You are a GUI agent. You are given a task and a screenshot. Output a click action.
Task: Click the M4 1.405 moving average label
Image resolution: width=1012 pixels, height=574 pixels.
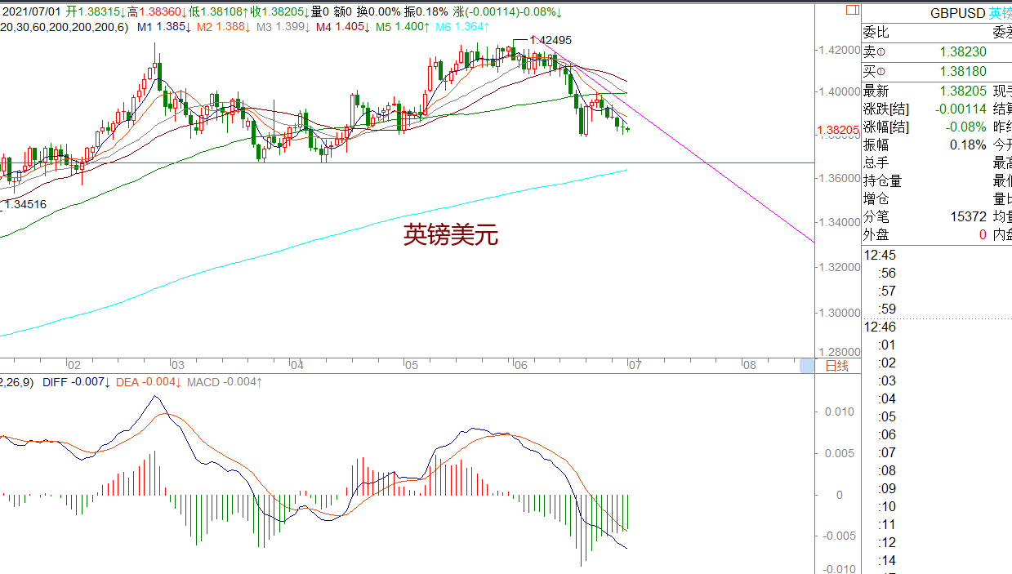pyautogui.click(x=343, y=27)
